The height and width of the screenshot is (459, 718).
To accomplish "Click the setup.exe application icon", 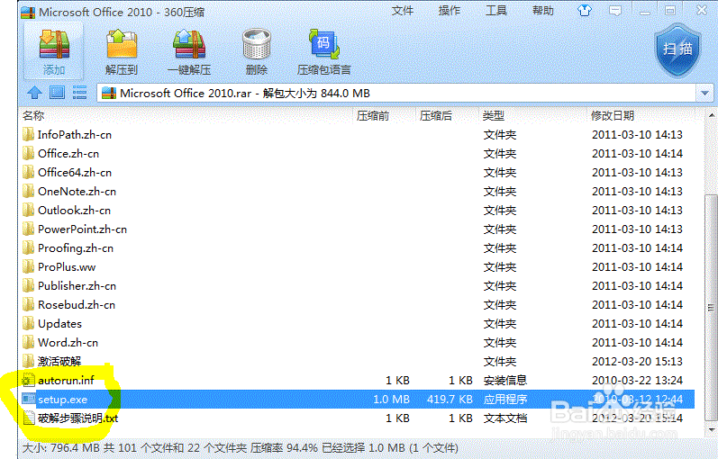I will tap(29, 399).
